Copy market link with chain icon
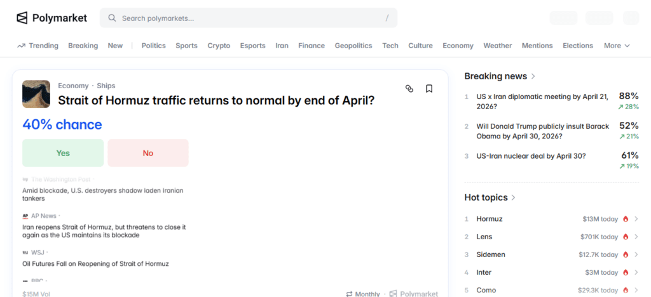The height and width of the screenshot is (297, 651). (x=409, y=89)
